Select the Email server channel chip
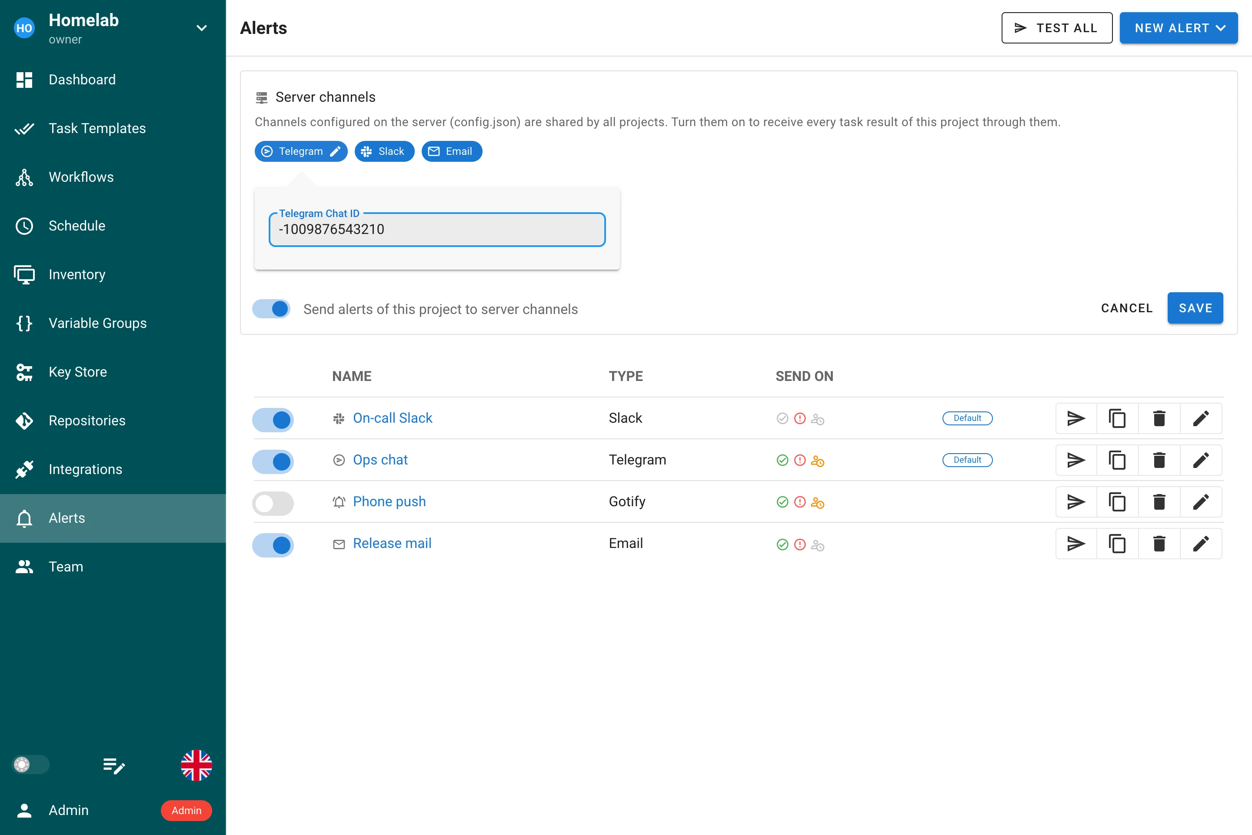 pyautogui.click(x=452, y=151)
